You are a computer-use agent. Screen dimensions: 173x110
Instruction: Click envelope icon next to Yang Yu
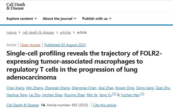[114, 94]
